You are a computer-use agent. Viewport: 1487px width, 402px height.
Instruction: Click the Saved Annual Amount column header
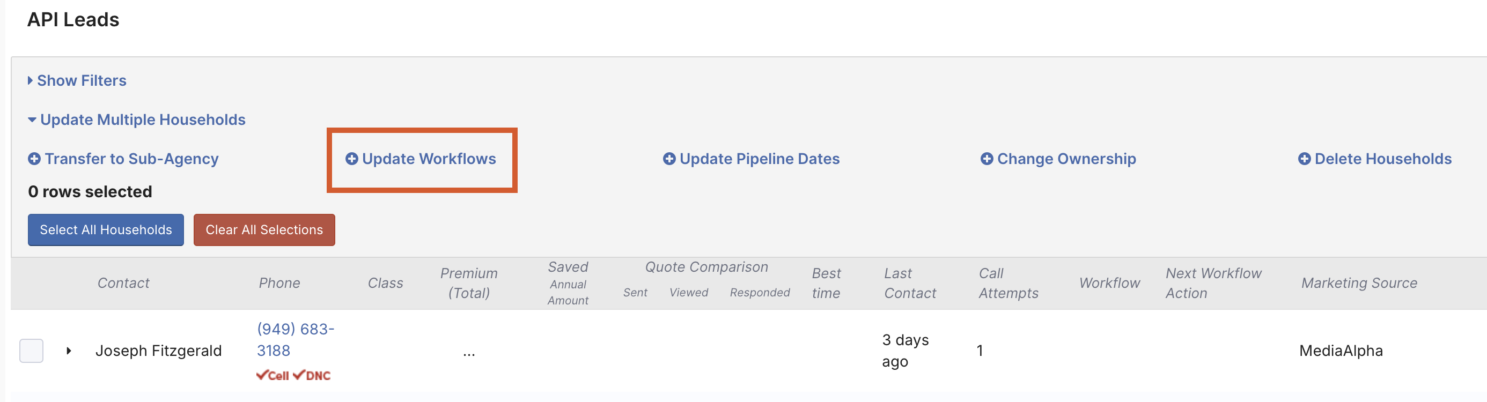click(x=568, y=283)
